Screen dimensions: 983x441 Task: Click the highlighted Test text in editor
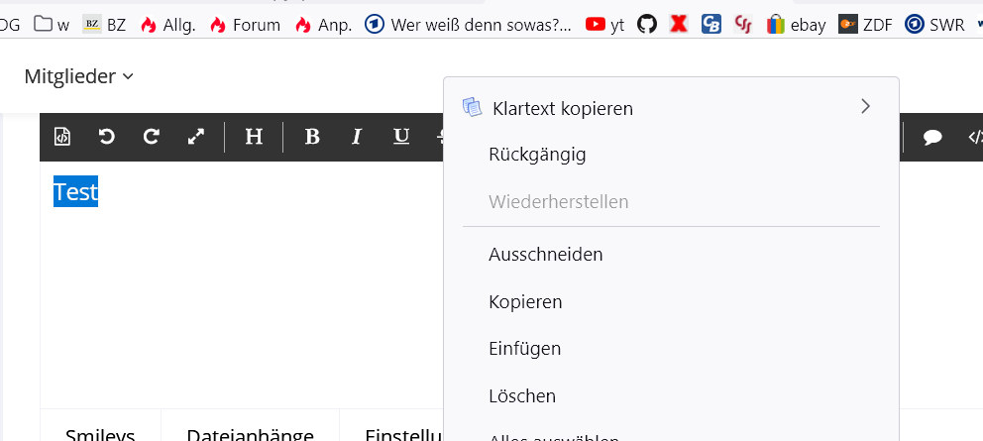click(75, 191)
